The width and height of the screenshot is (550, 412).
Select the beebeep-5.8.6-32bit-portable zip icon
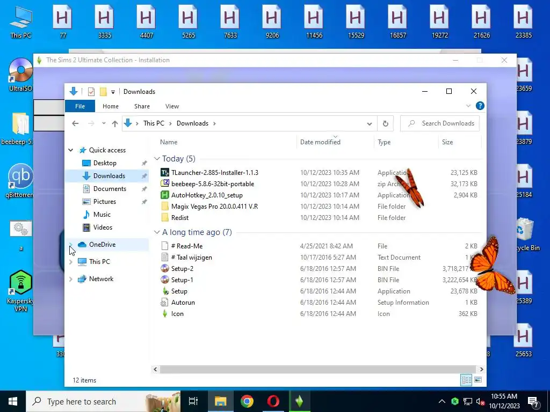pos(165,183)
